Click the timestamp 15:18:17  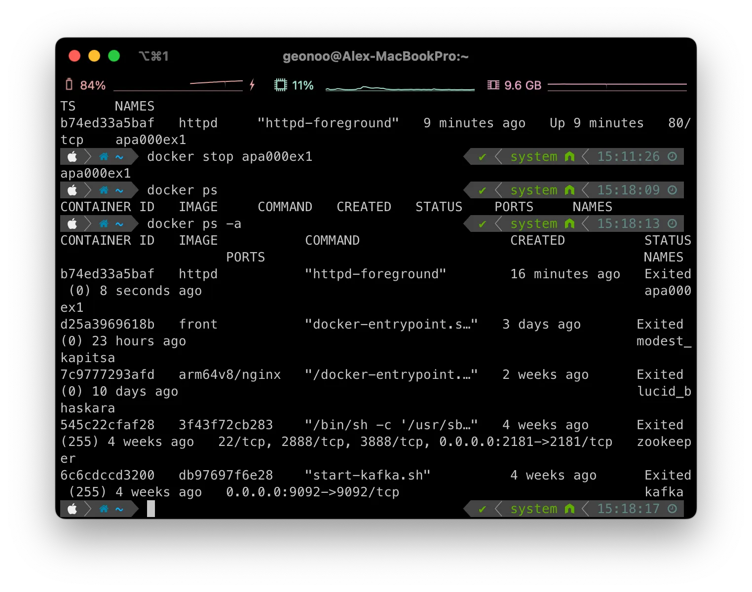coord(628,509)
